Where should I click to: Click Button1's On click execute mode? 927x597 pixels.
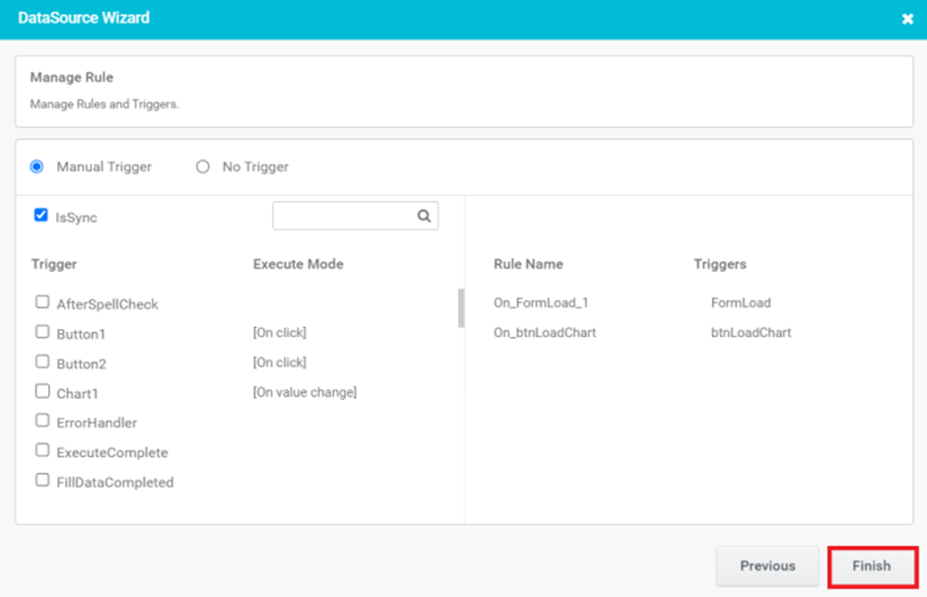click(280, 333)
